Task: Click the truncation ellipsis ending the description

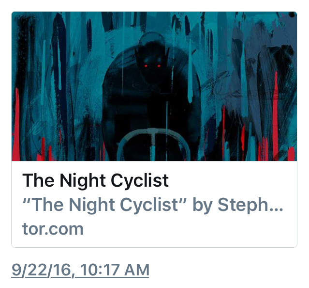Action: (x=276, y=206)
